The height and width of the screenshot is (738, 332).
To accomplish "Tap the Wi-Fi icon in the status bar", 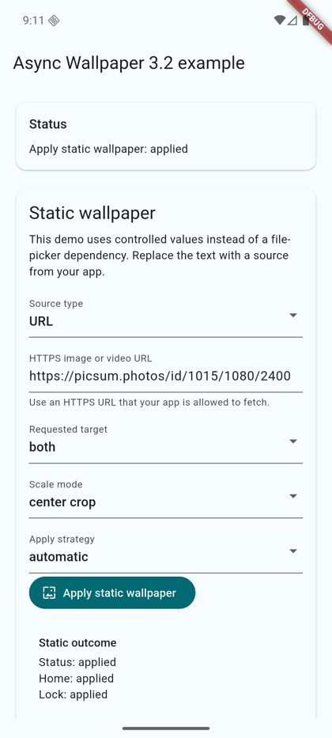I will coord(280,21).
